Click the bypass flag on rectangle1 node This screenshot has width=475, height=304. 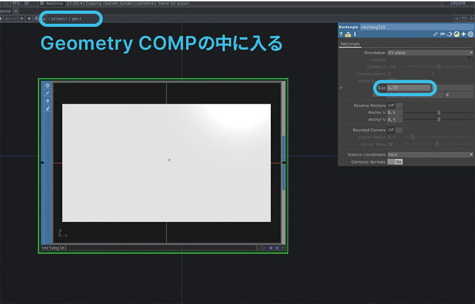click(47, 93)
